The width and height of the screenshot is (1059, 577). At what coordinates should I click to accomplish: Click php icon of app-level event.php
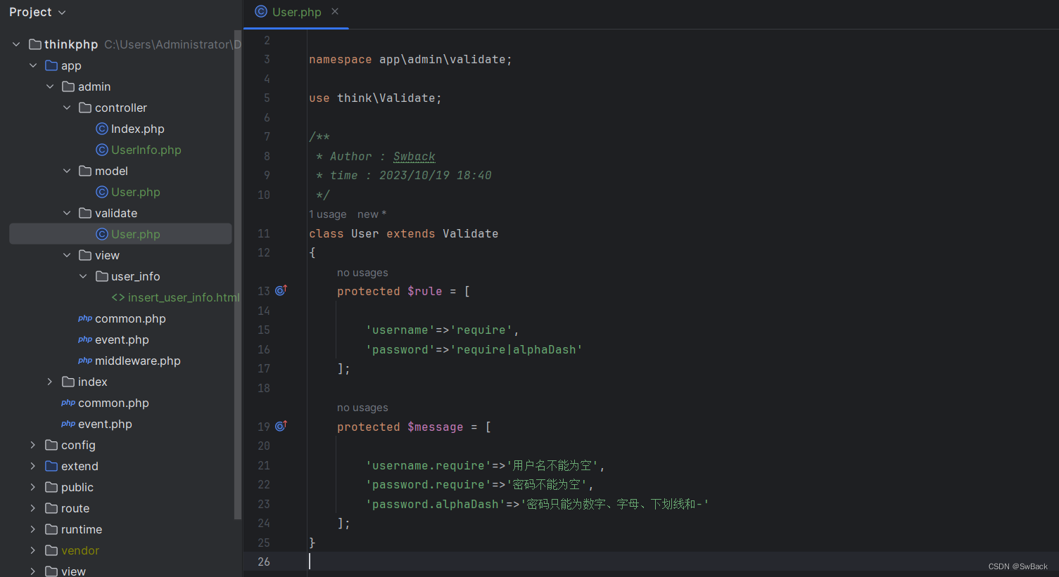coord(68,424)
